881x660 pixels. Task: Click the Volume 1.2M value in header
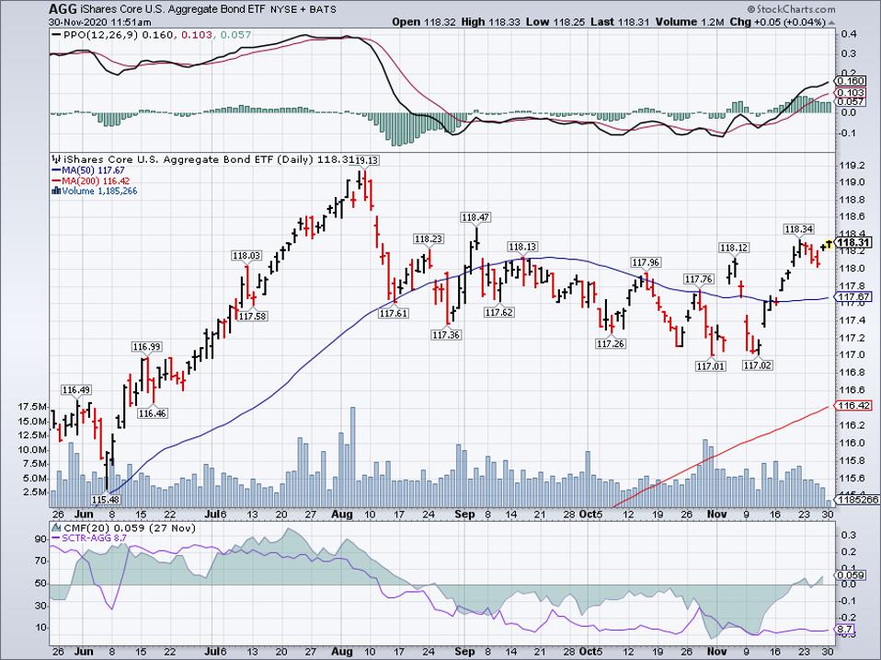click(x=691, y=22)
